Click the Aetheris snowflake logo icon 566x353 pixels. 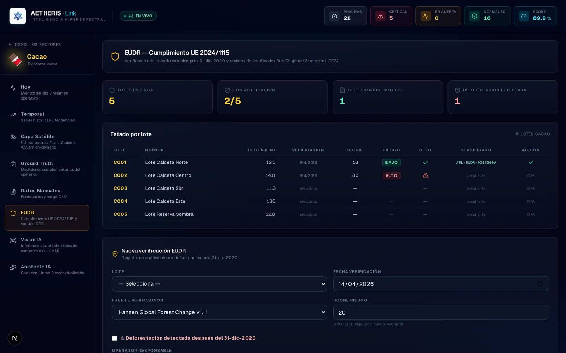18,16
